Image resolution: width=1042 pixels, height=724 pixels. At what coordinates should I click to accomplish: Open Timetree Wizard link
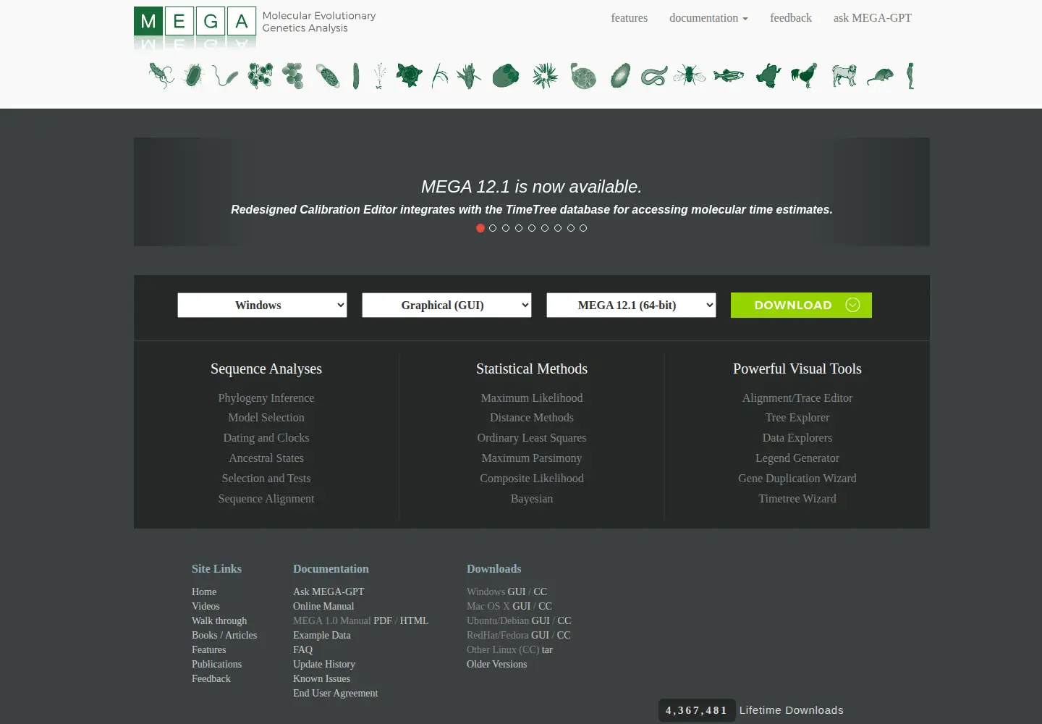[x=797, y=499]
